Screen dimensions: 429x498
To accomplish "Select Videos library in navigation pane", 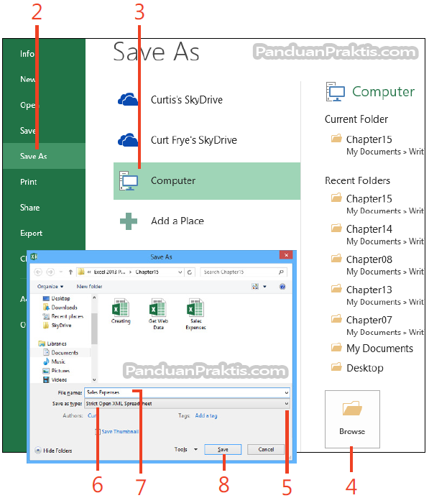I will point(55,379).
